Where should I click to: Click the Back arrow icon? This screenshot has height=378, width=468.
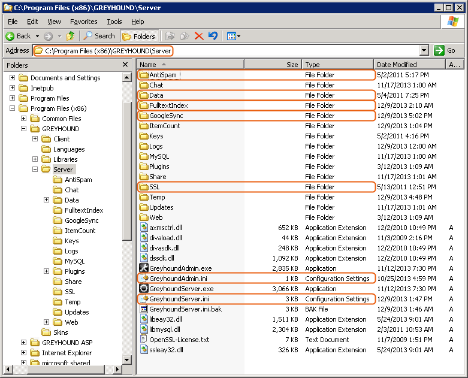tap(10, 36)
